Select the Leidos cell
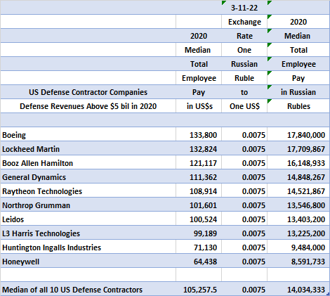330x296 pixels. (88, 219)
